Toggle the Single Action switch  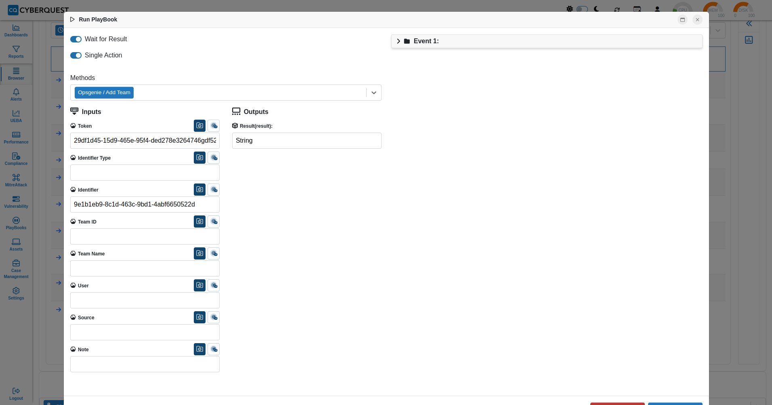click(x=76, y=55)
